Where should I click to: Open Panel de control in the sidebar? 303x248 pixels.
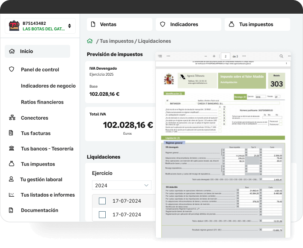(x=40, y=70)
